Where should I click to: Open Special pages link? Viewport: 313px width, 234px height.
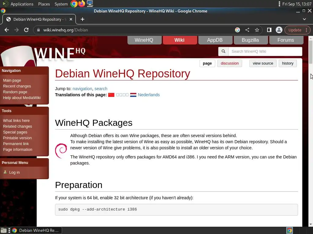15,132
